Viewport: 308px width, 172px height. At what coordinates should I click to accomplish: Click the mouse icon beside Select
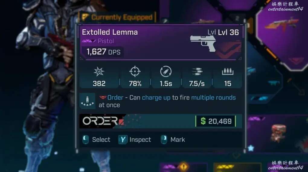point(85,140)
